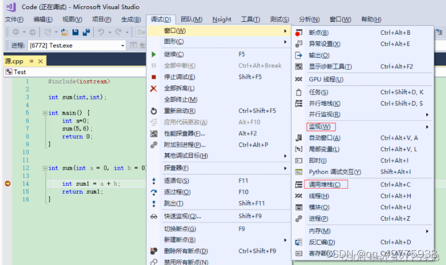The image size is (446, 265).
Task: Click the Attach to Process (附加到进程) gear icon
Action: (x=153, y=145)
